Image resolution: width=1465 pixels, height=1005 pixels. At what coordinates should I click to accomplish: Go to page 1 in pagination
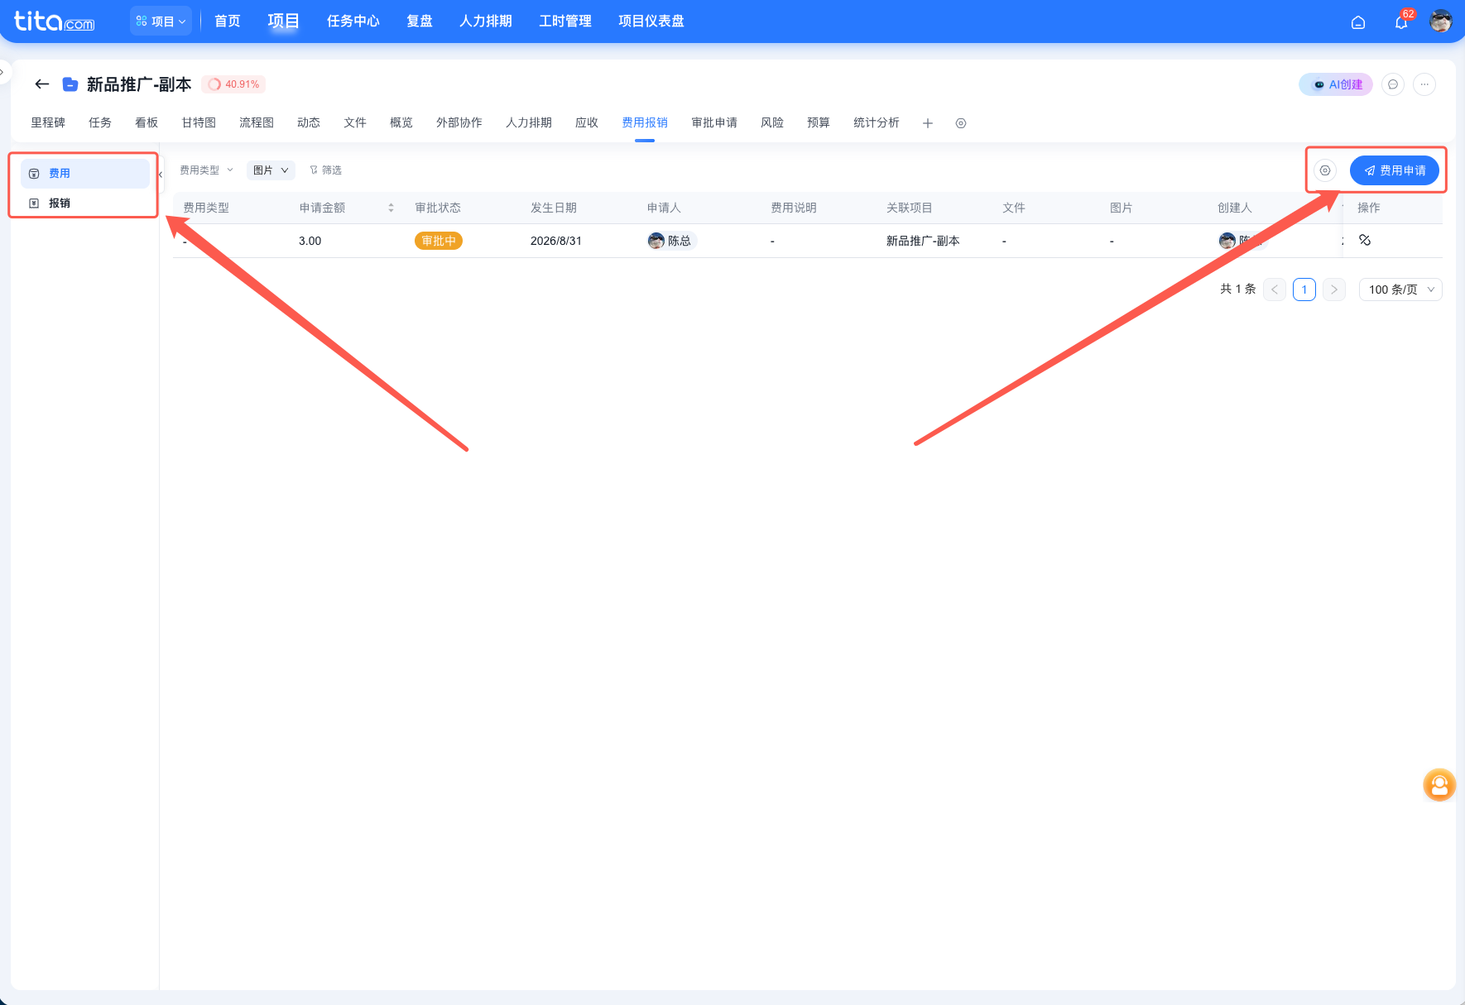1304,290
